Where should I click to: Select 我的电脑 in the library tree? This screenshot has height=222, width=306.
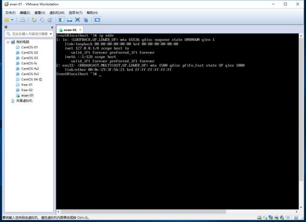[x=23, y=42]
